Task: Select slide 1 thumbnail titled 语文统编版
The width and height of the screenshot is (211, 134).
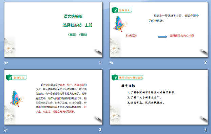Action: 53,30
